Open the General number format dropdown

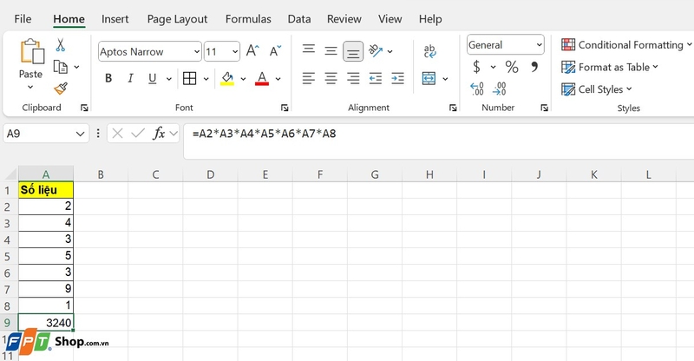pos(539,45)
